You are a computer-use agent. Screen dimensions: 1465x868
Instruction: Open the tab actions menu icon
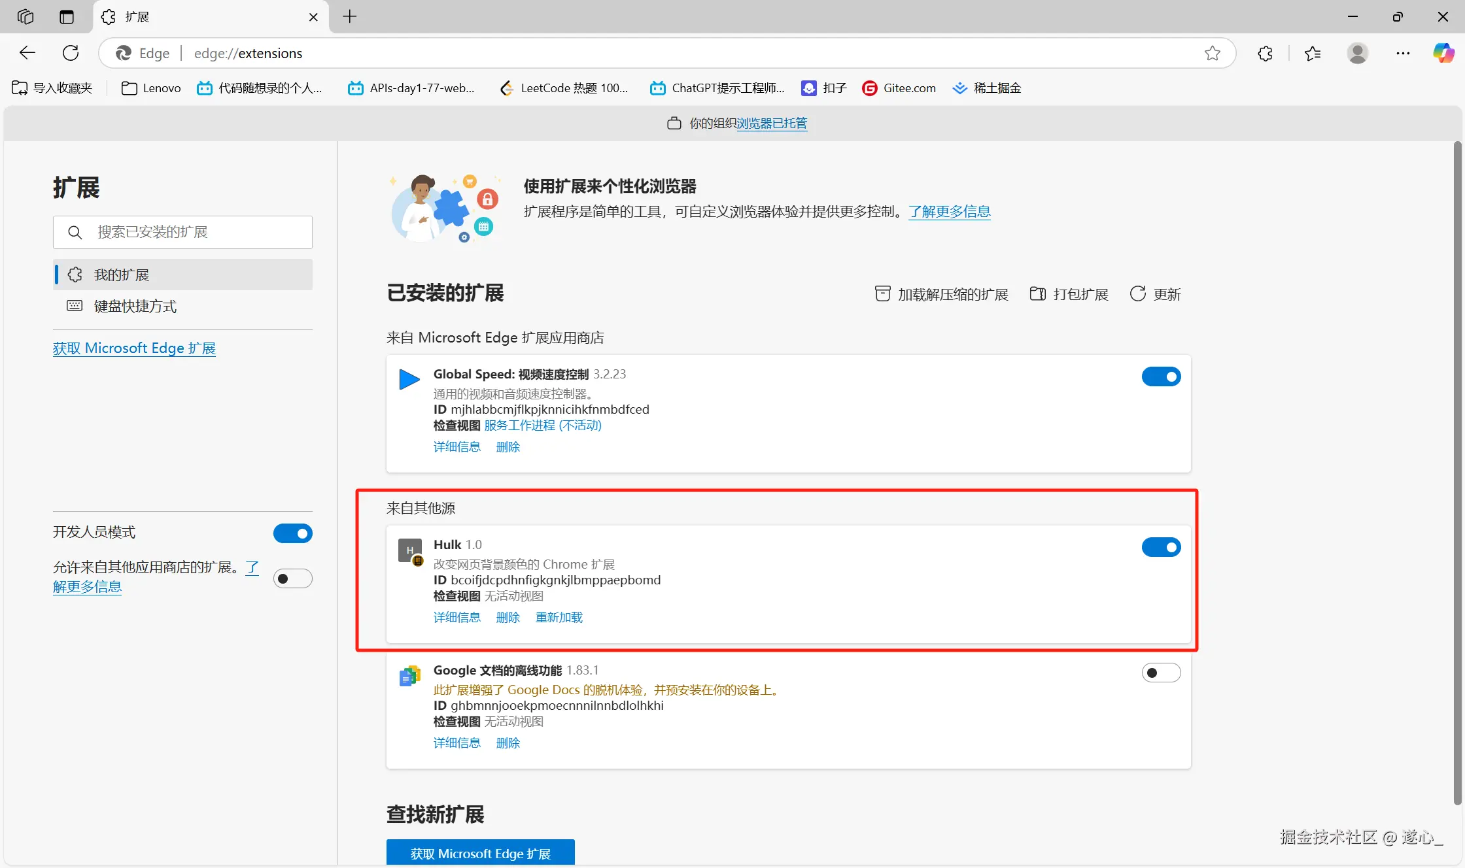[x=67, y=16]
